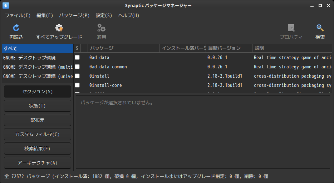
Task: Click the 状態(T) filter button
Action: pos(38,106)
